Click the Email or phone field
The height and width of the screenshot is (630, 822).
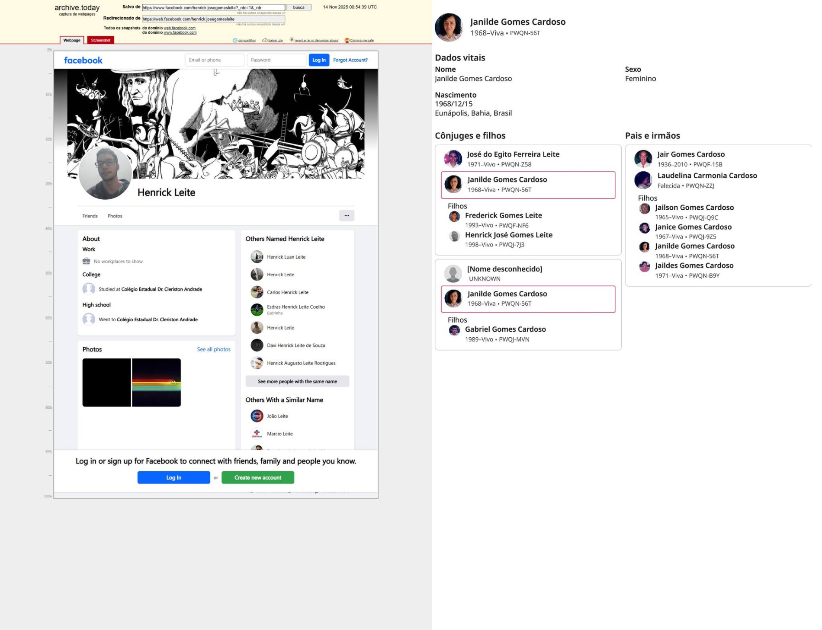coord(214,60)
